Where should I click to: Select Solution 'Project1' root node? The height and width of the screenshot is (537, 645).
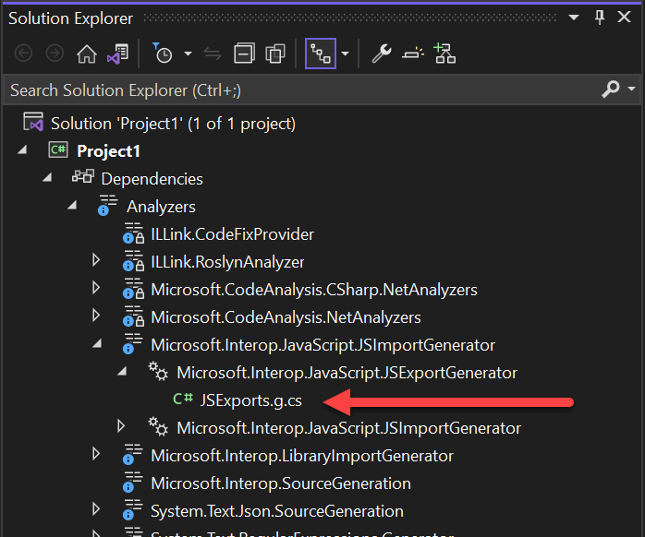tap(172, 123)
